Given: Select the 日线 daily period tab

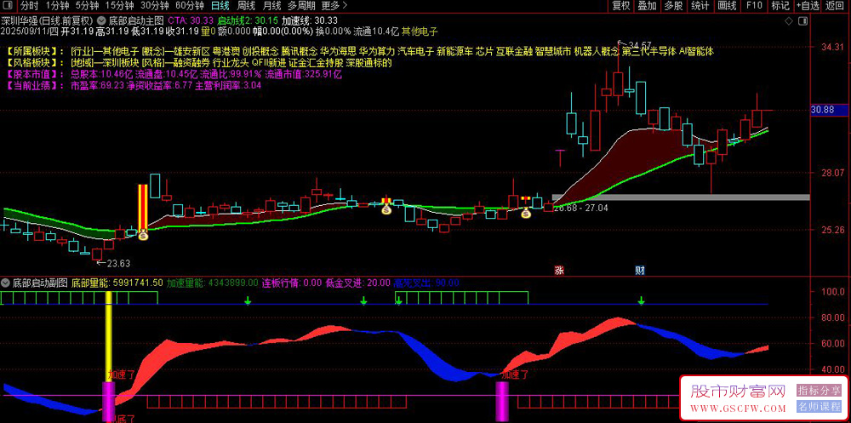Looking at the screenshot, I should point(220,6).
